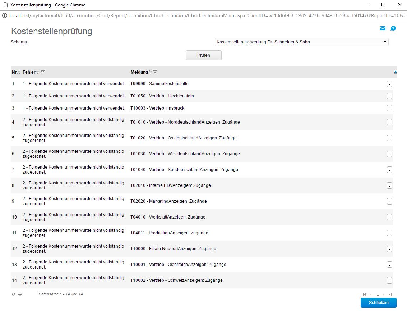Screen dimensions: 407x312
Task: Click the Kostenstellenprüfung page heading
Action: 52,31
